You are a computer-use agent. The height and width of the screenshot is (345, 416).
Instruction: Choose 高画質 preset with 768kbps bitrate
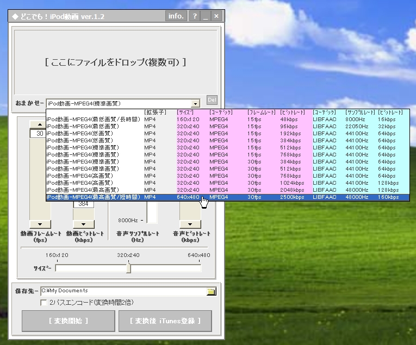(x=228, y=176)
